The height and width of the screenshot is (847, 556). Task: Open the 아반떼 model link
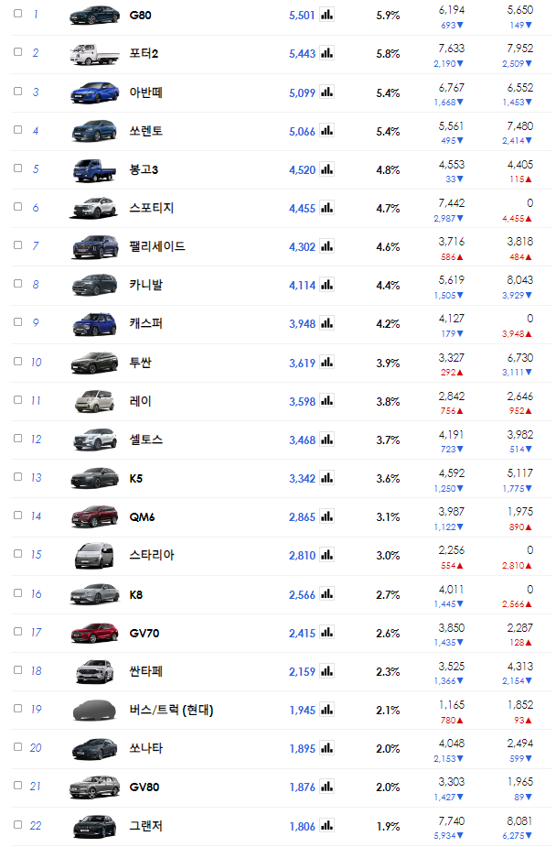click(145, 92)
